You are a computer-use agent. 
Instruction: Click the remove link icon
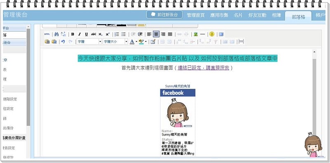click(x=186, y=34)
